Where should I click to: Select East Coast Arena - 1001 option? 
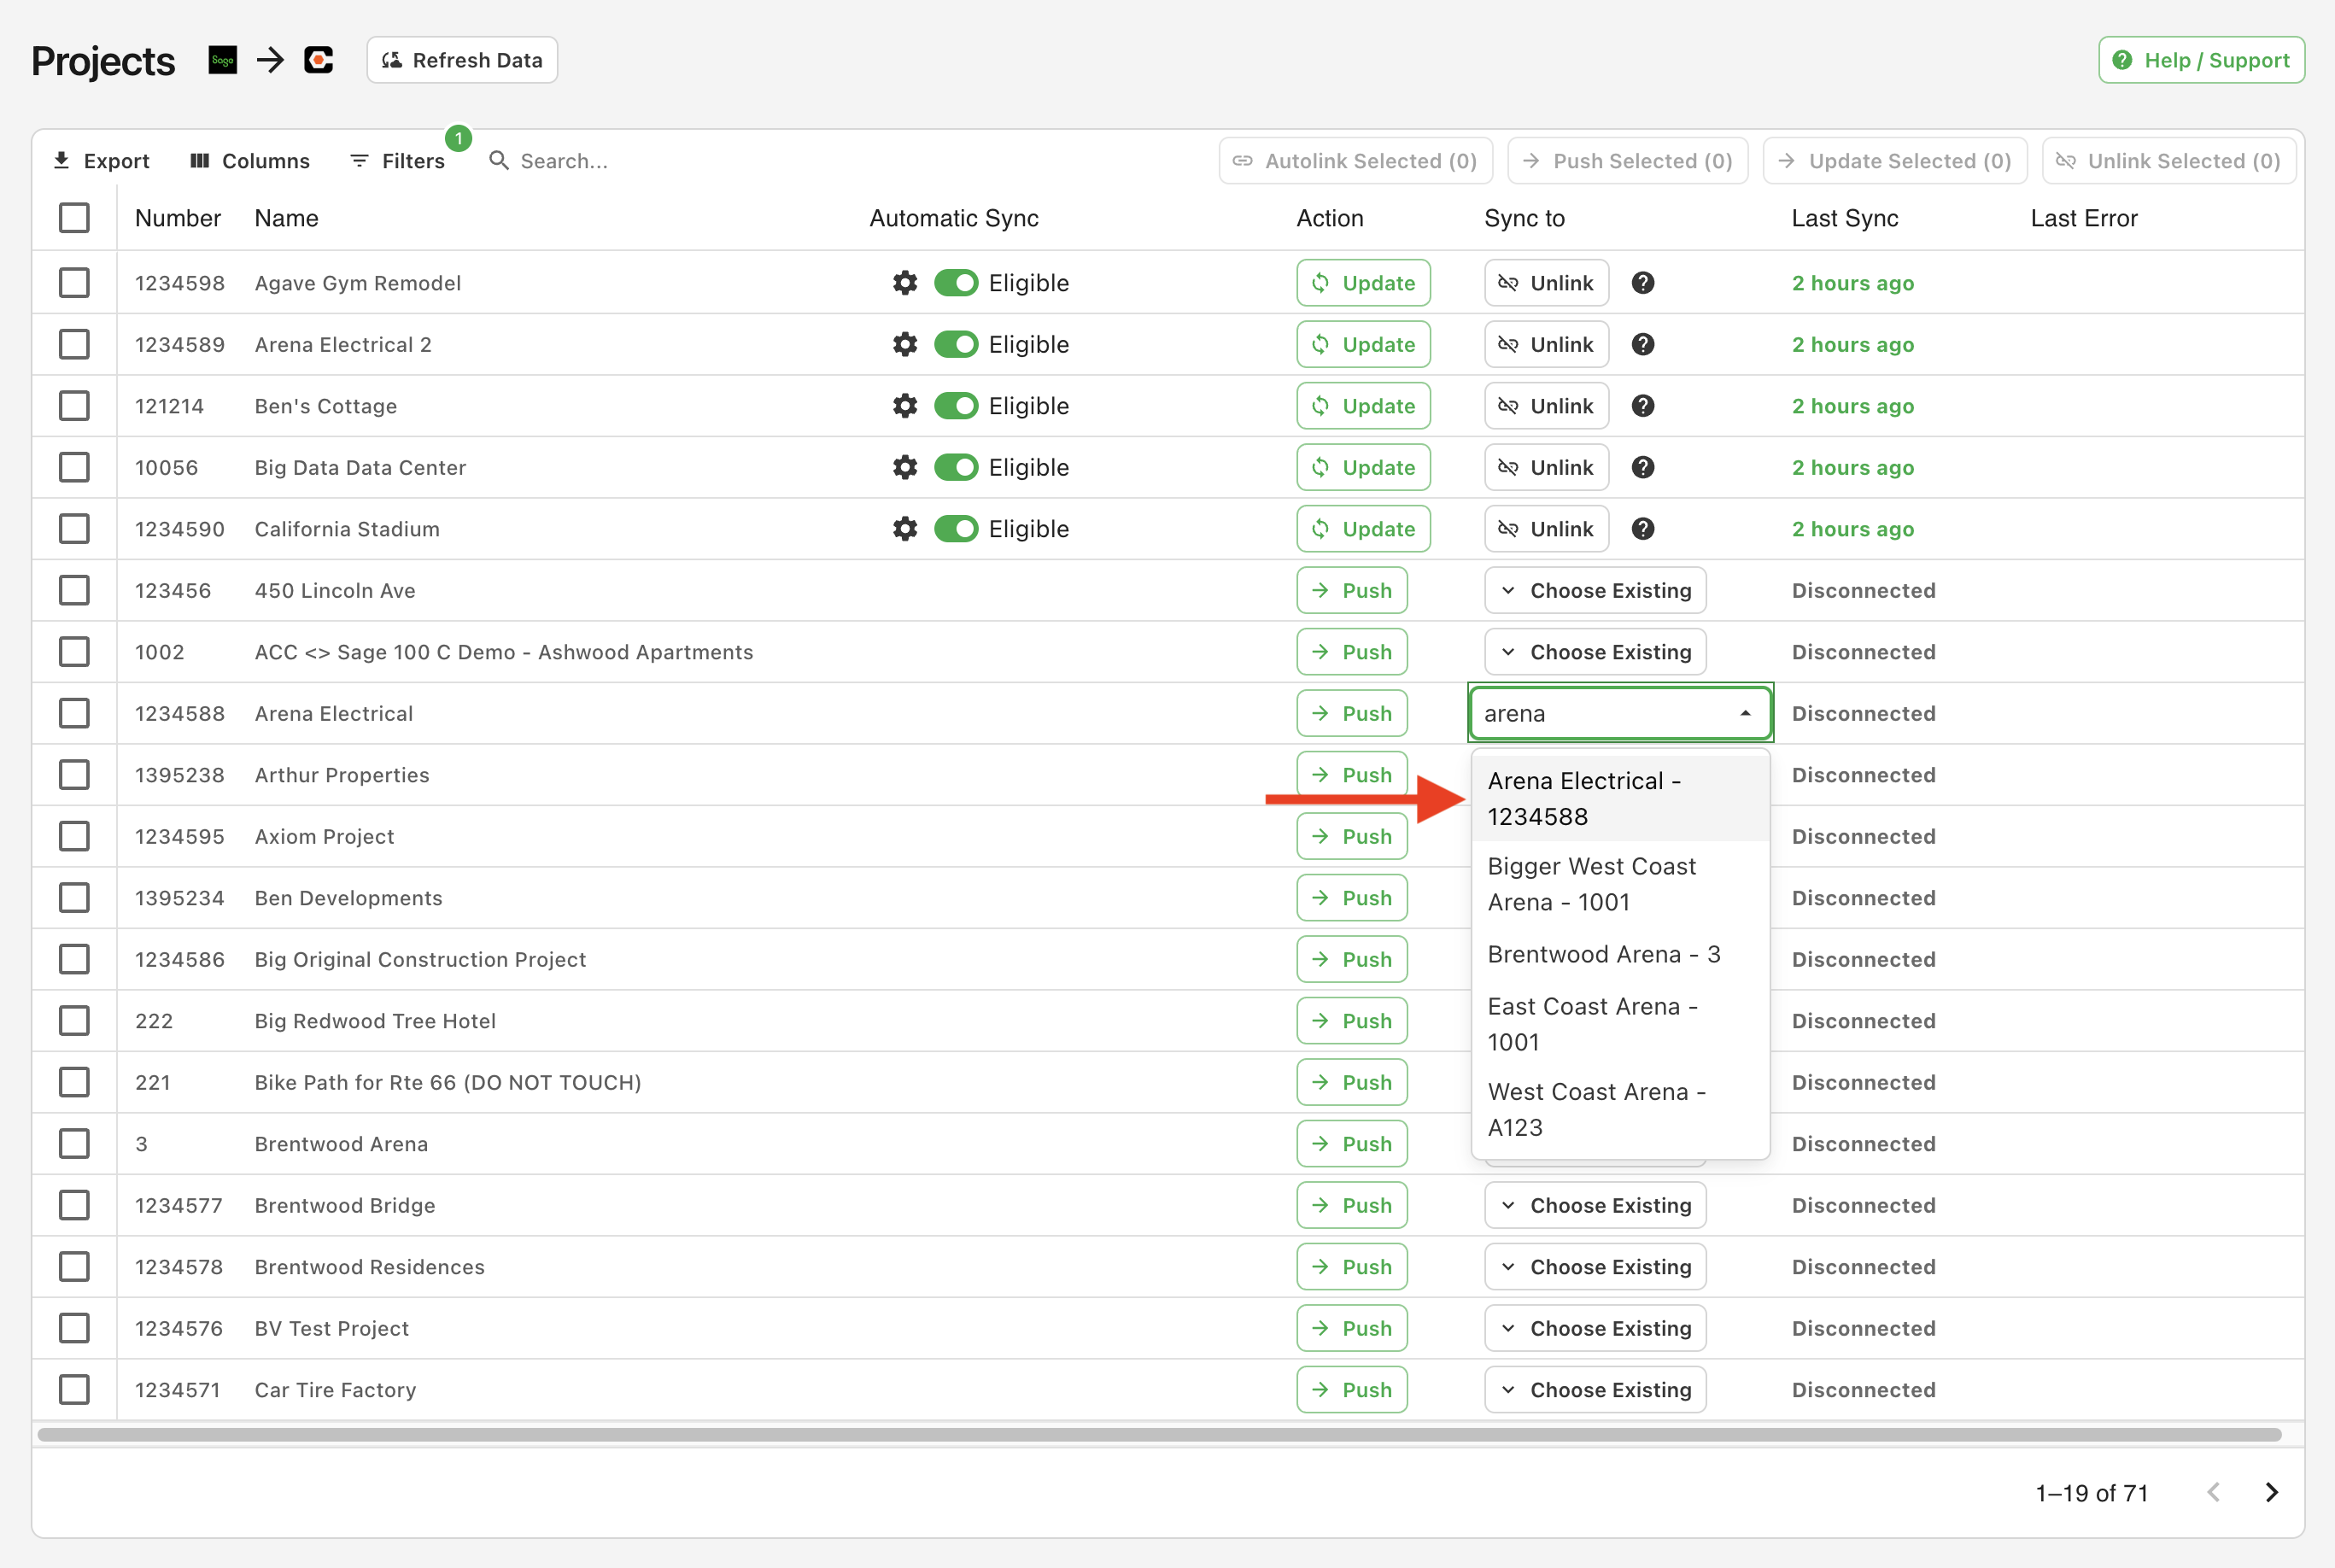[x=1620, y=1024]
